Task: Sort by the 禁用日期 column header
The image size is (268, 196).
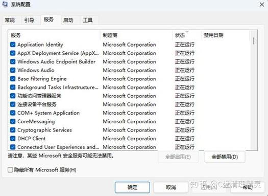Action: point(225,35)
